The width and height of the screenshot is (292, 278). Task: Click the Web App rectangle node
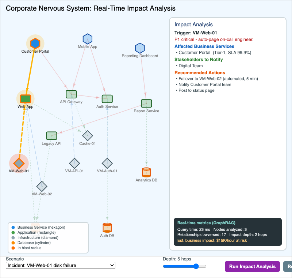26,99
